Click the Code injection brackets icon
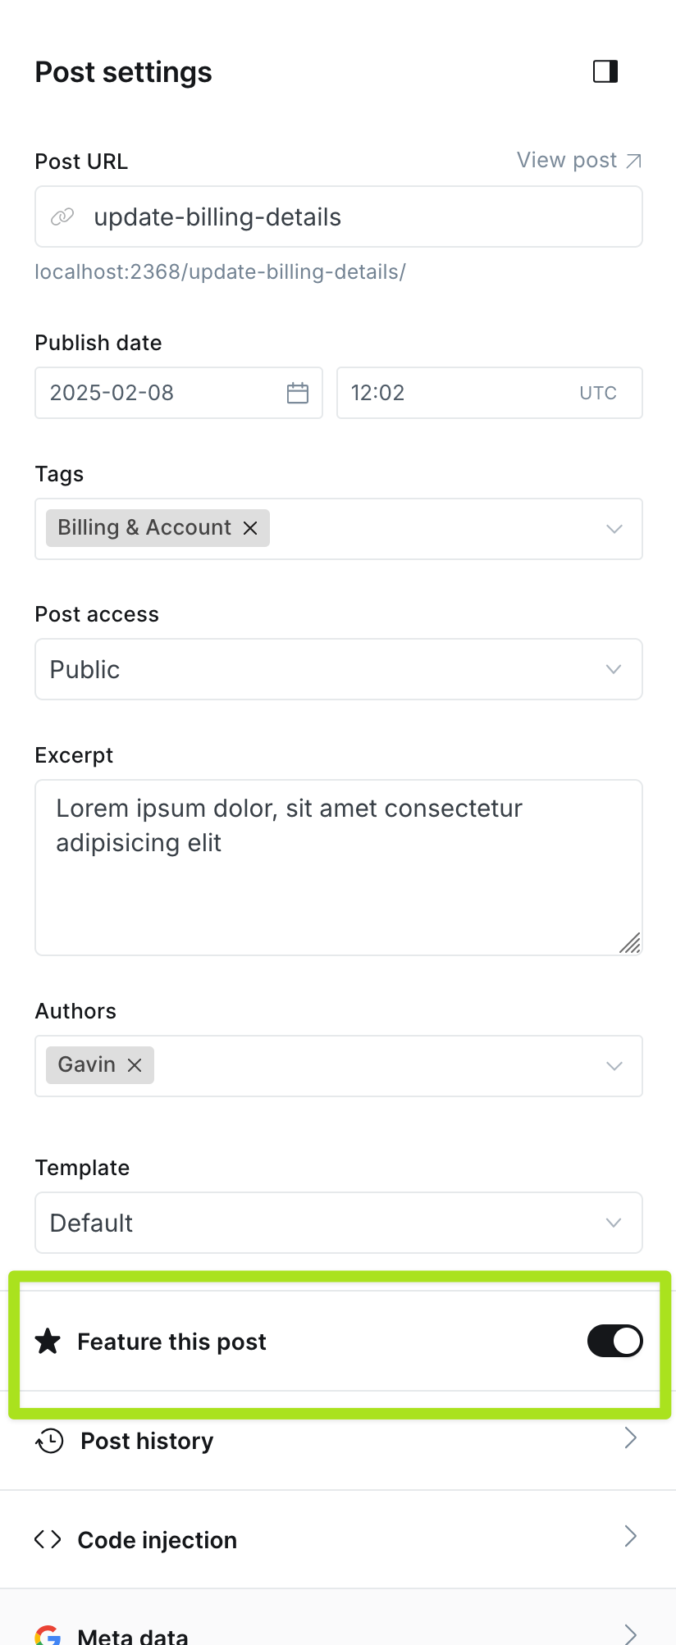This screenshot has height=1645, width=676. (x=48, y=1539)
